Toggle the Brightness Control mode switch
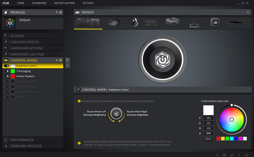Image resolution: width=254 pixels, height=157 pixels. (x=6, y=66)
